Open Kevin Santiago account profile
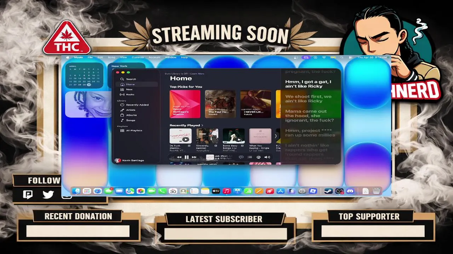 (x=130, y=160)
